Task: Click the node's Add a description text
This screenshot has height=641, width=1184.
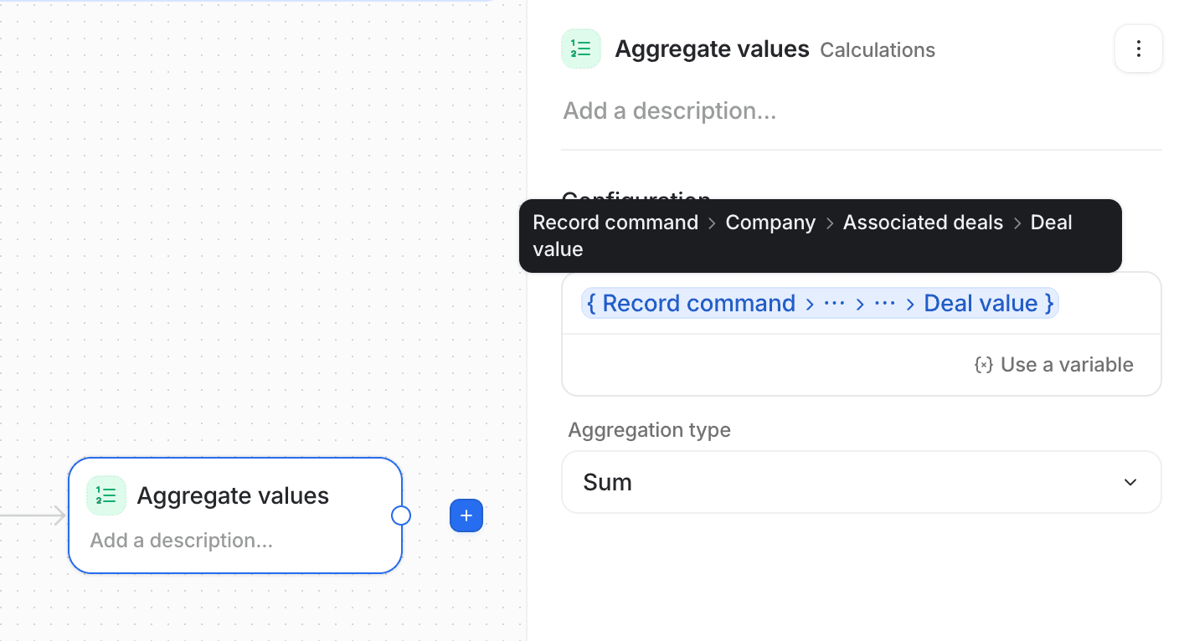Action: [x=182, y=541]
